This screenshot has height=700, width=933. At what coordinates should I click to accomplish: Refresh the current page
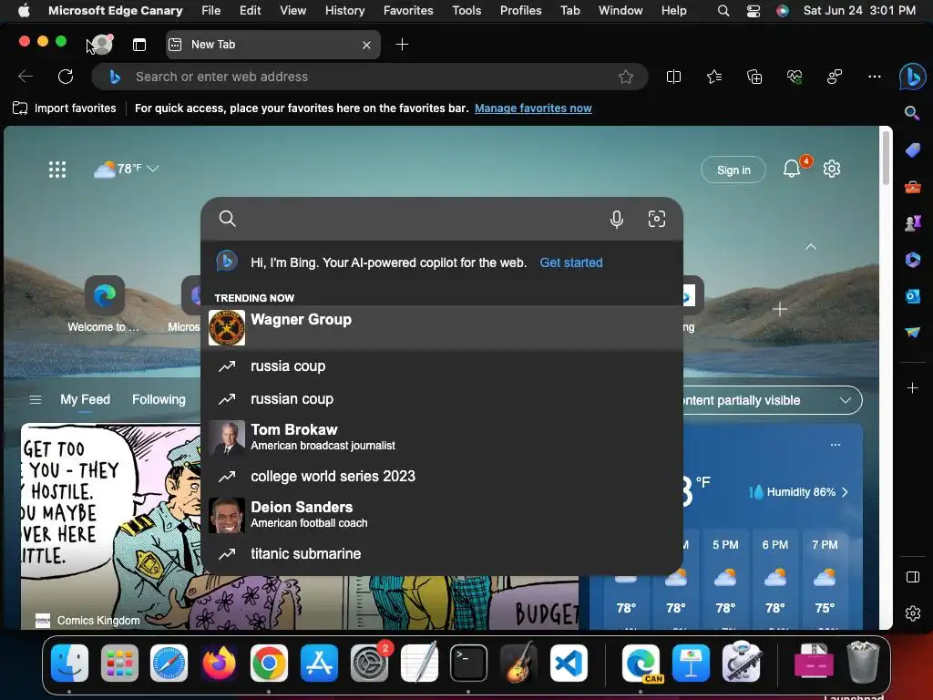coord(66,77)
